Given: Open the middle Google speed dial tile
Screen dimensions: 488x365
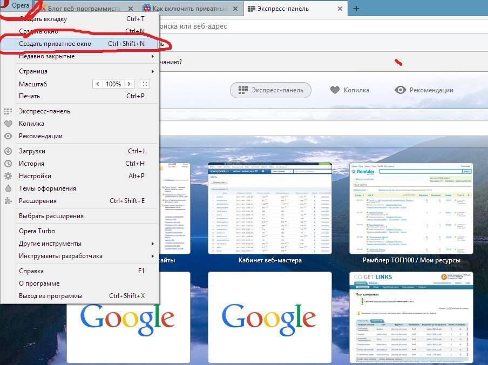Looking at the screenshot, I should (x=270, y=317).
